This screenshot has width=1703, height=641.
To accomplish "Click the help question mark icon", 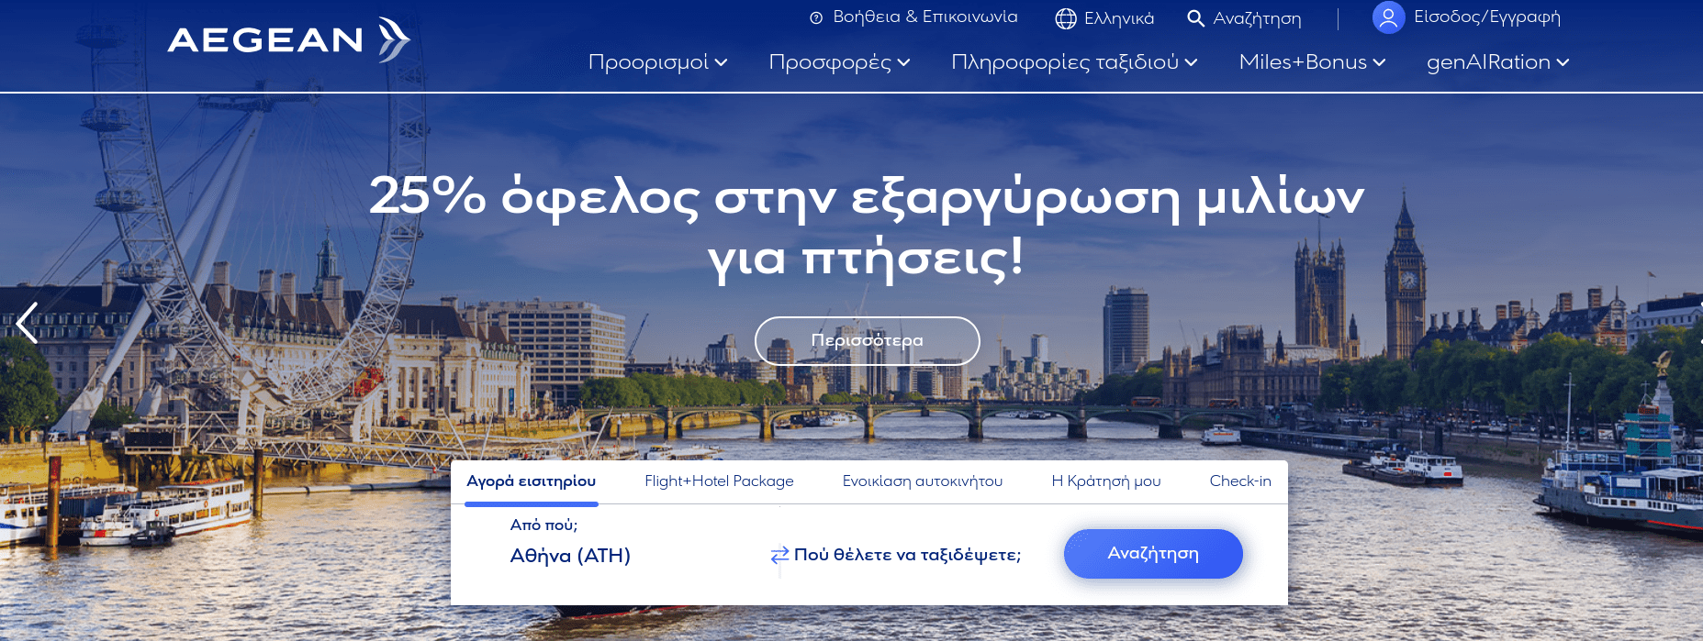I will point(815,18).
